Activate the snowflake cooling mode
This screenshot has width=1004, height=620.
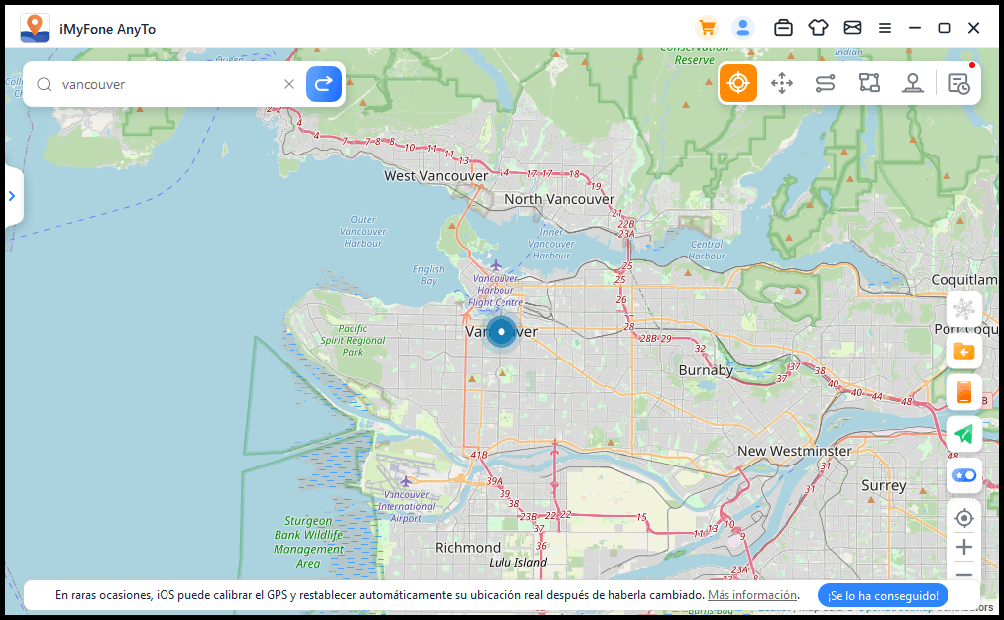962,309
